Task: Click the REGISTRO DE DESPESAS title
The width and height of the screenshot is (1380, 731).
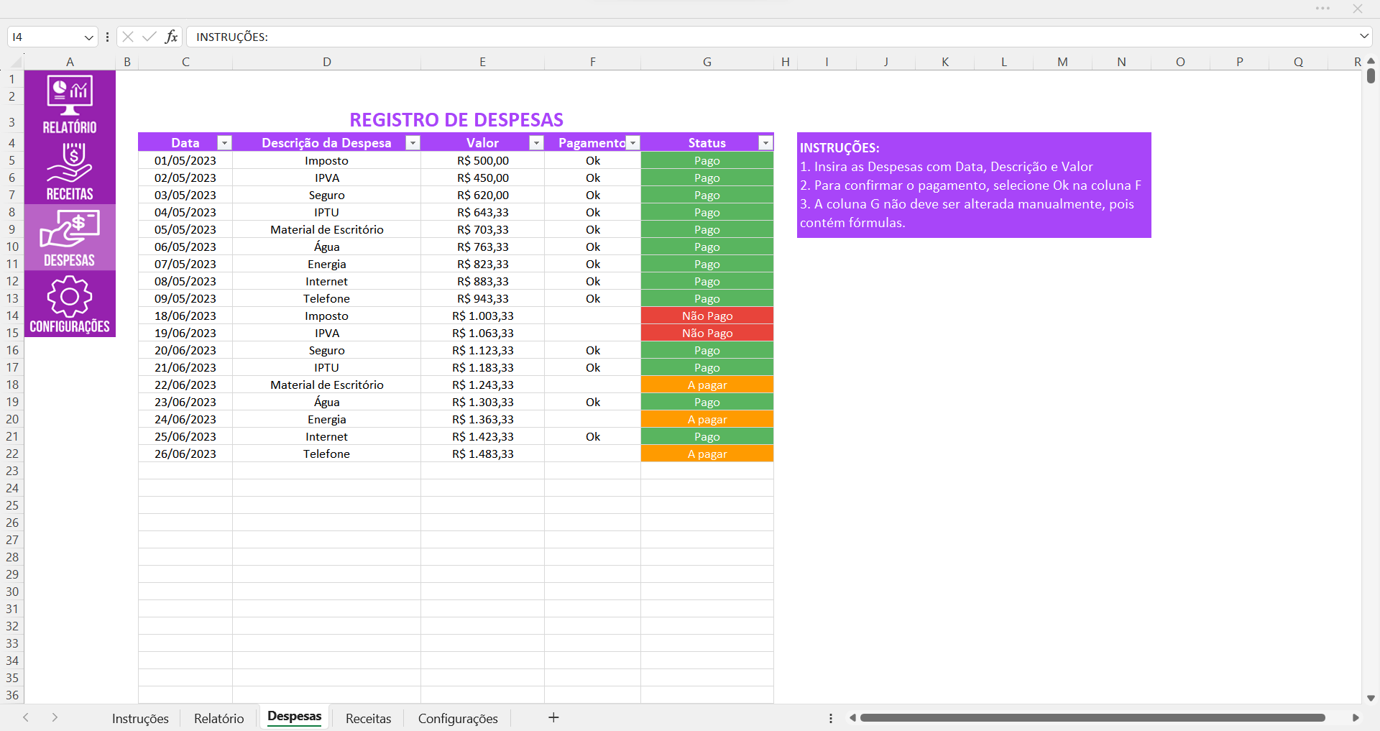Action: coord(456,119)
